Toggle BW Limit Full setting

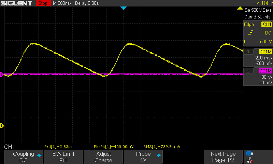pyautogui.click(x=63, y=157)
